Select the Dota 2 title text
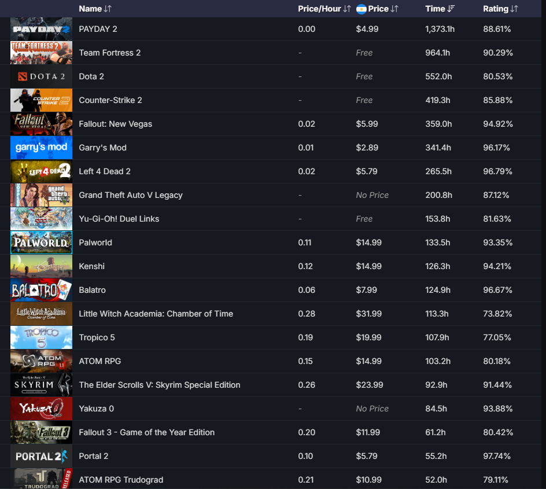546x489 pixels. click(x=91, y=76)
